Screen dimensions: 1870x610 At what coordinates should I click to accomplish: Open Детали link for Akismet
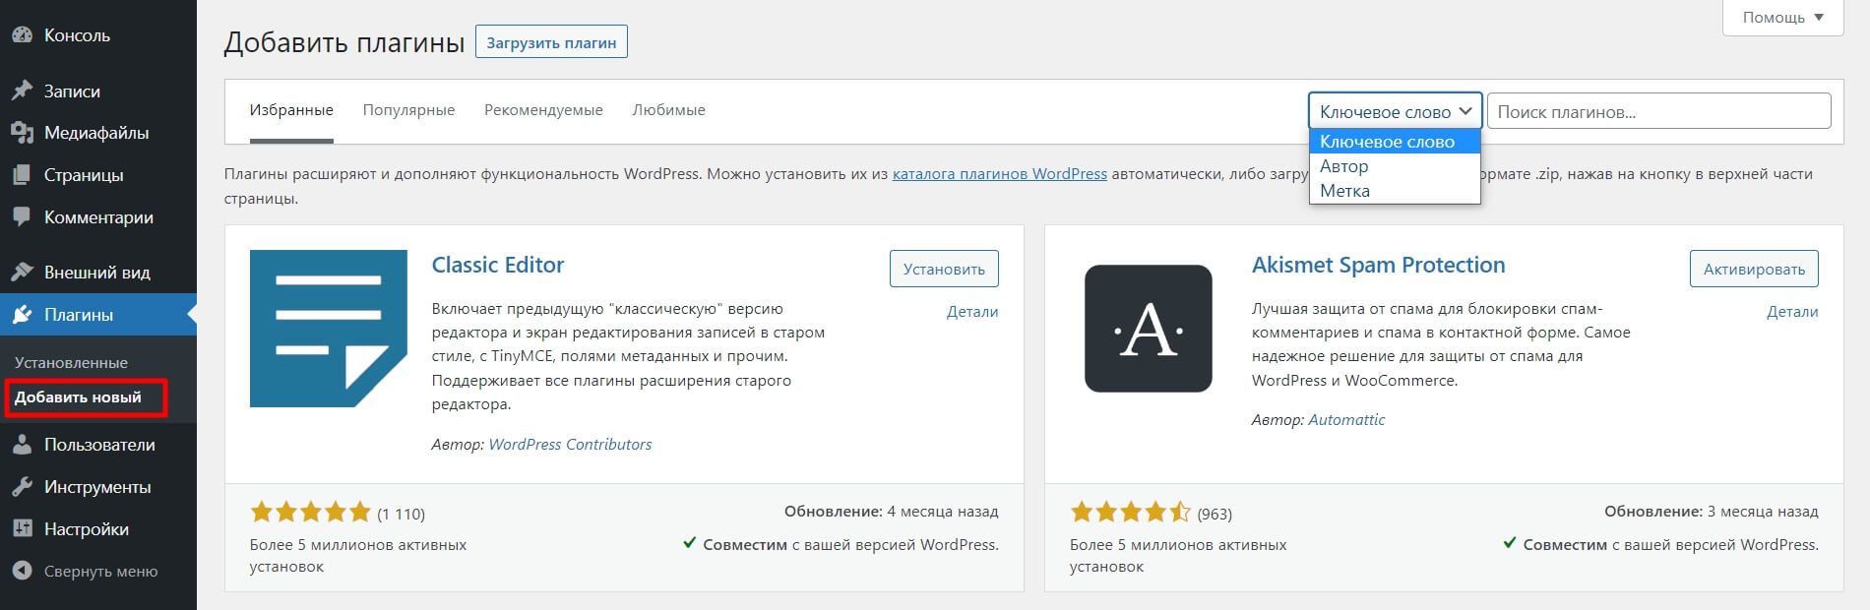[1792, 312]
